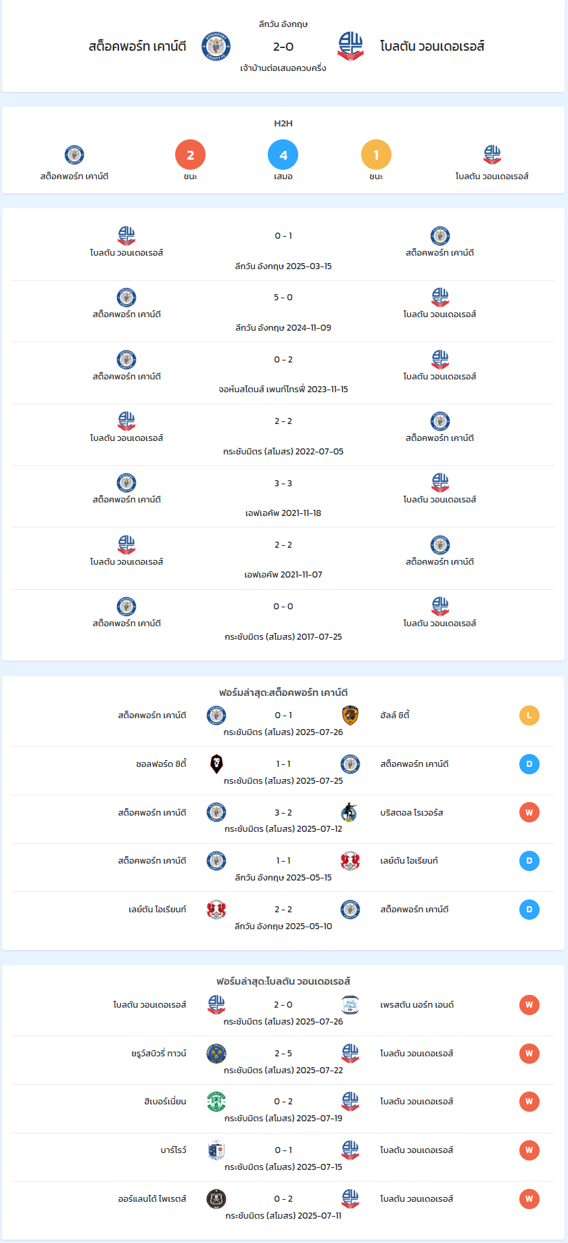Screen dimensions: 568x1243
Task: Click the Stockport County crest in the header
Action: tap(216, 47)
